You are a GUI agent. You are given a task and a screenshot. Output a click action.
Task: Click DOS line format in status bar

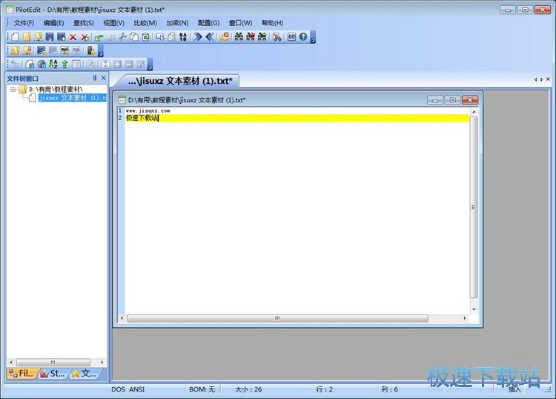[x=118, y=389]
